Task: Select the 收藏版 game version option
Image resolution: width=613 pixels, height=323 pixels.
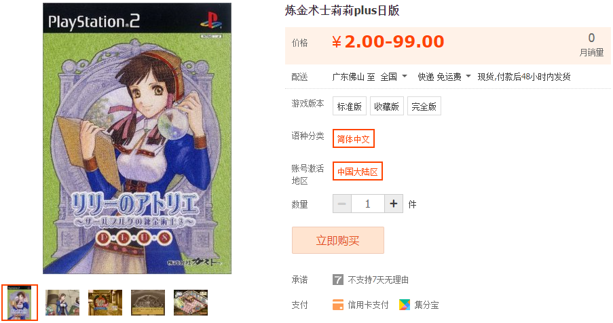Action: 387,107
